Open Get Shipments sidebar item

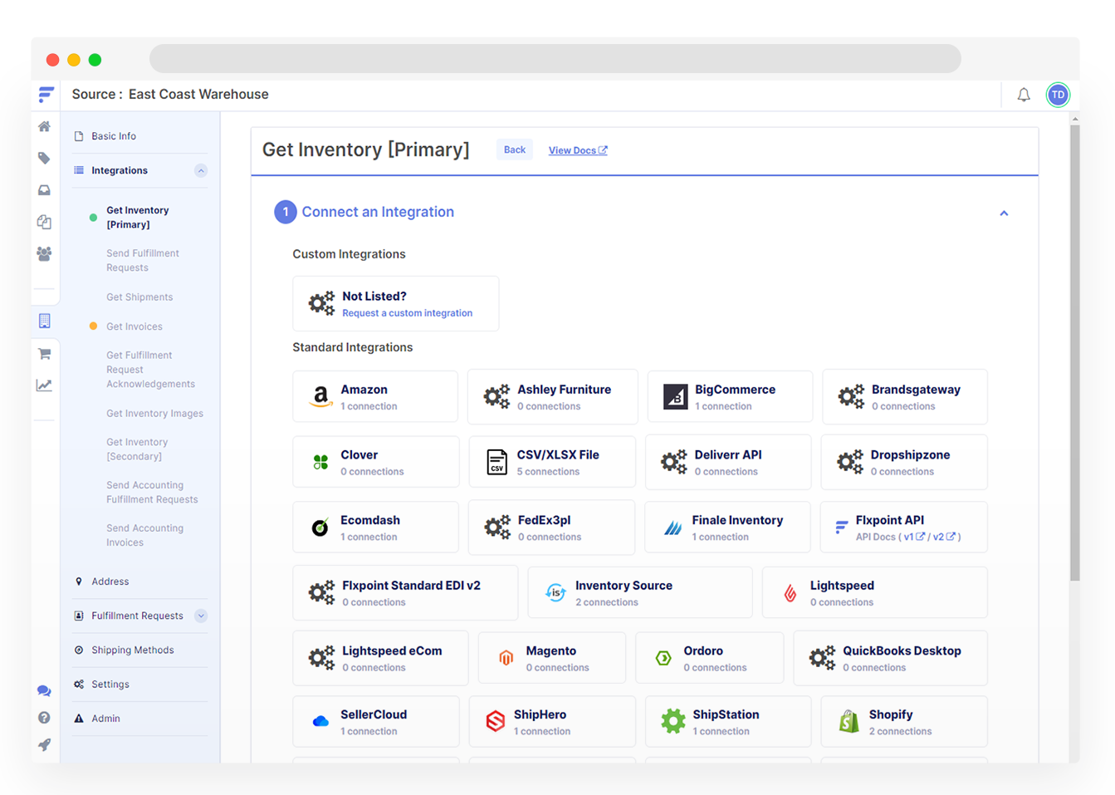pyautogui.click(x=139, y=297)
